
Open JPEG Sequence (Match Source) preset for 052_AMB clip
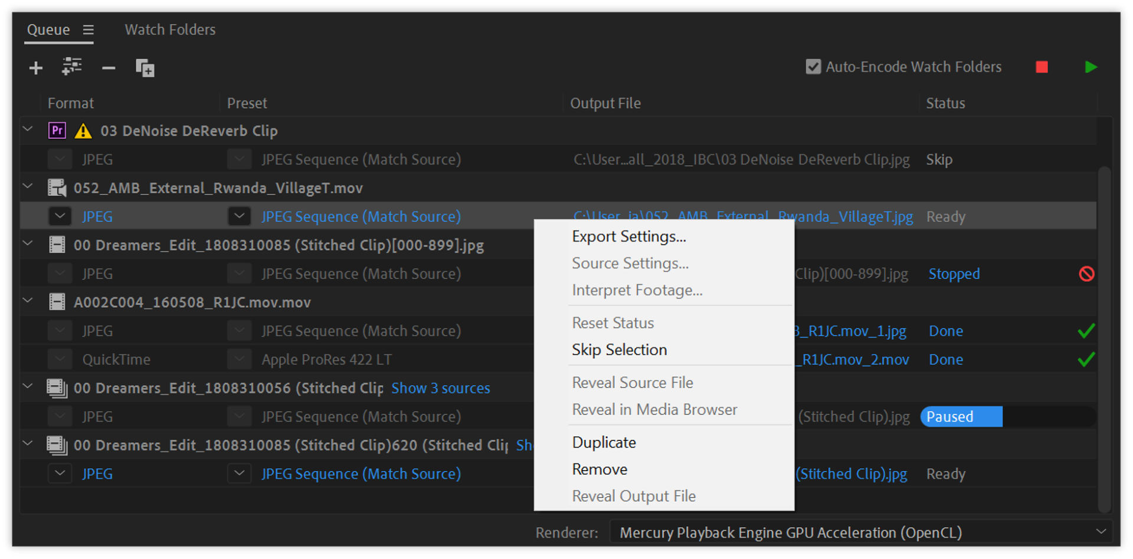361,216
